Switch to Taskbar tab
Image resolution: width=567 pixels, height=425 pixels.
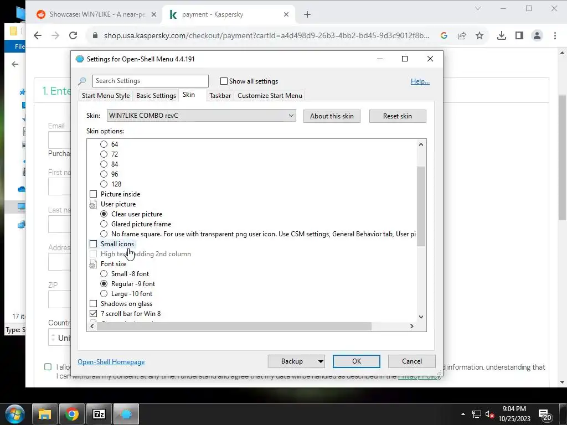pos(220,96)
